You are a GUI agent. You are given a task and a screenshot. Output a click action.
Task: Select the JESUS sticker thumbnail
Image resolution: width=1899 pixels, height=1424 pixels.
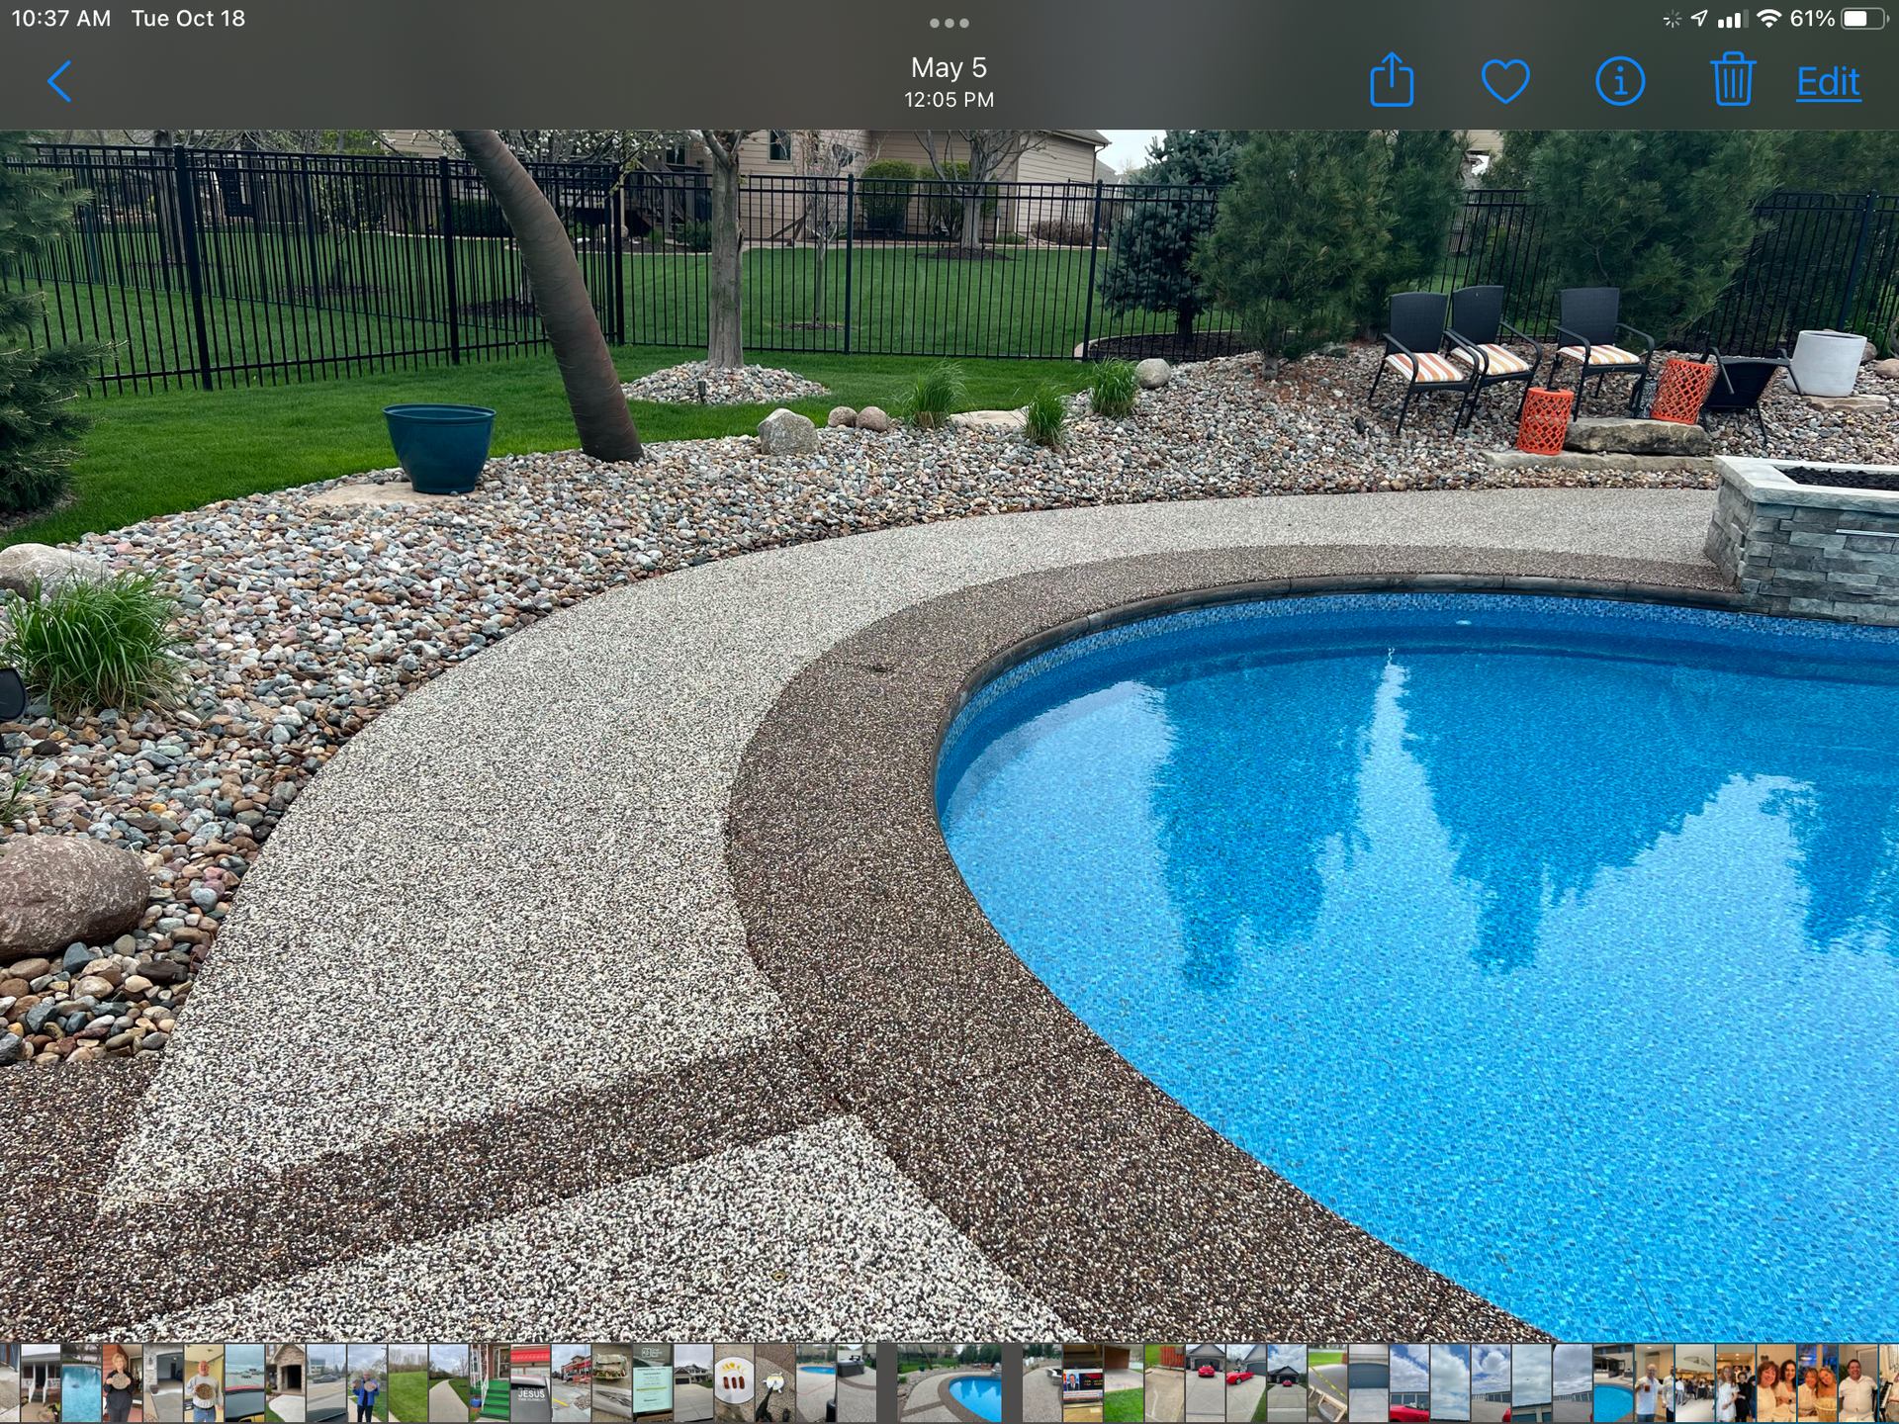[530, 1382]
